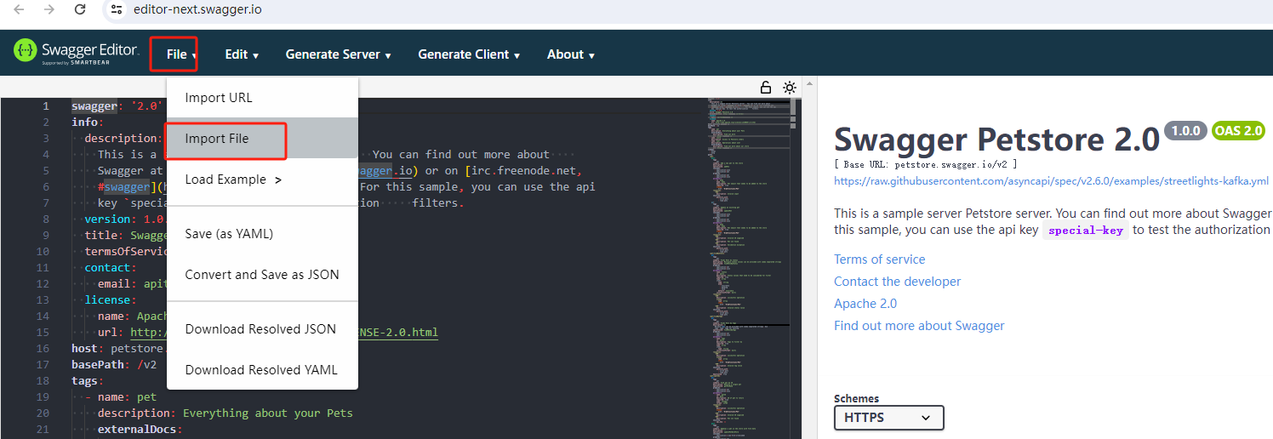The height and width of the screenshot is (439, 1273).
Task: Toggle the editor read-only lock icon
Action: click(x=766, y=87)
